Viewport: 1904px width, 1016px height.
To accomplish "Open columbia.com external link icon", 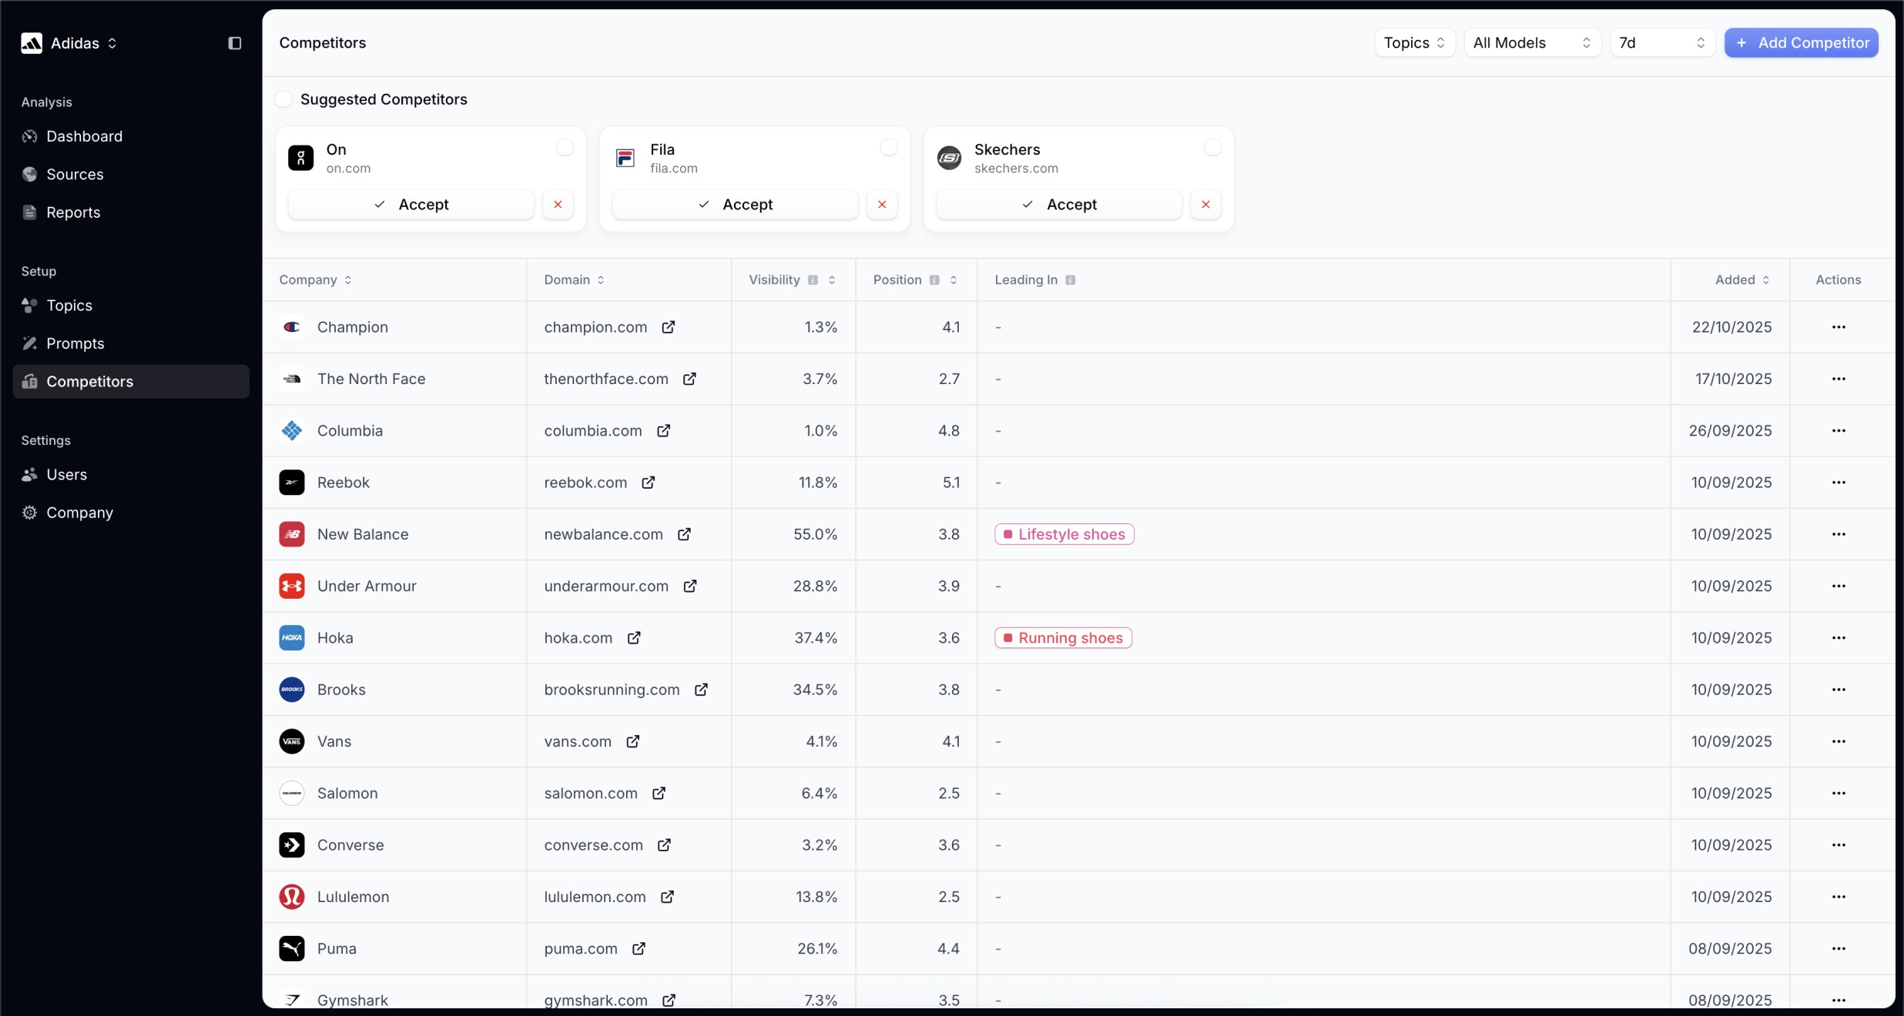I will [x=663, y=430].
